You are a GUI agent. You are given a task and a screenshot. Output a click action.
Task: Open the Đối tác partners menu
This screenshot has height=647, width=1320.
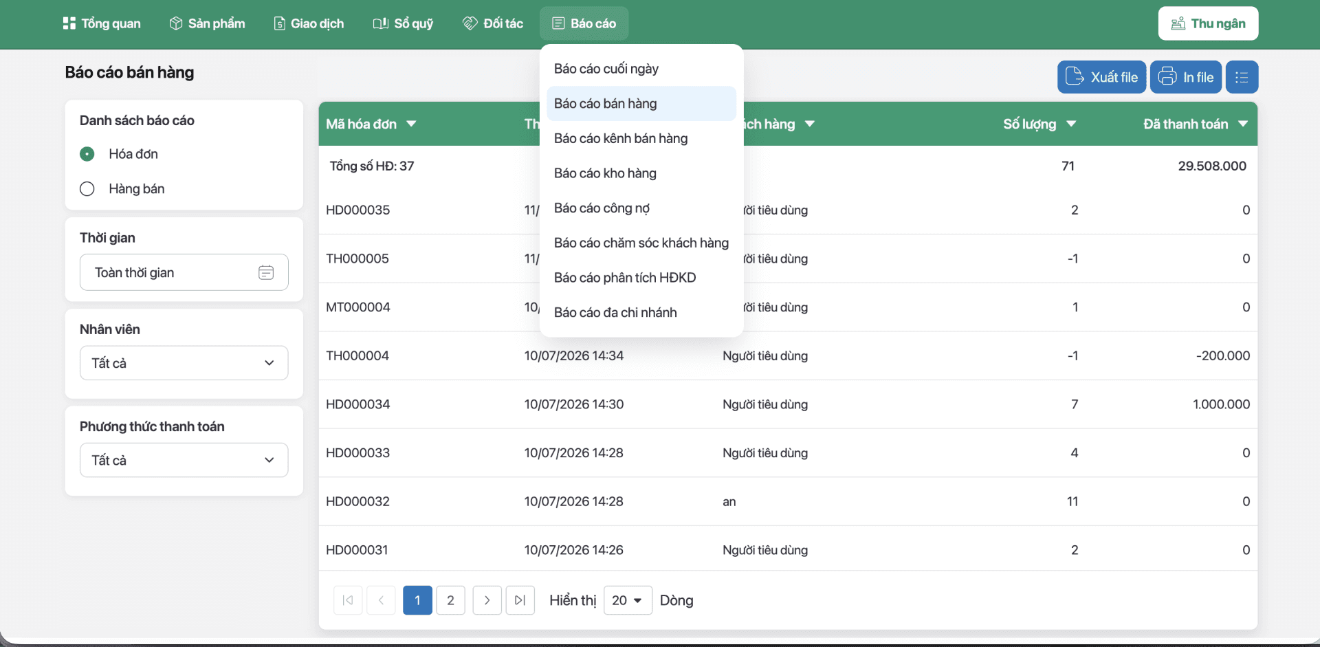493,23
